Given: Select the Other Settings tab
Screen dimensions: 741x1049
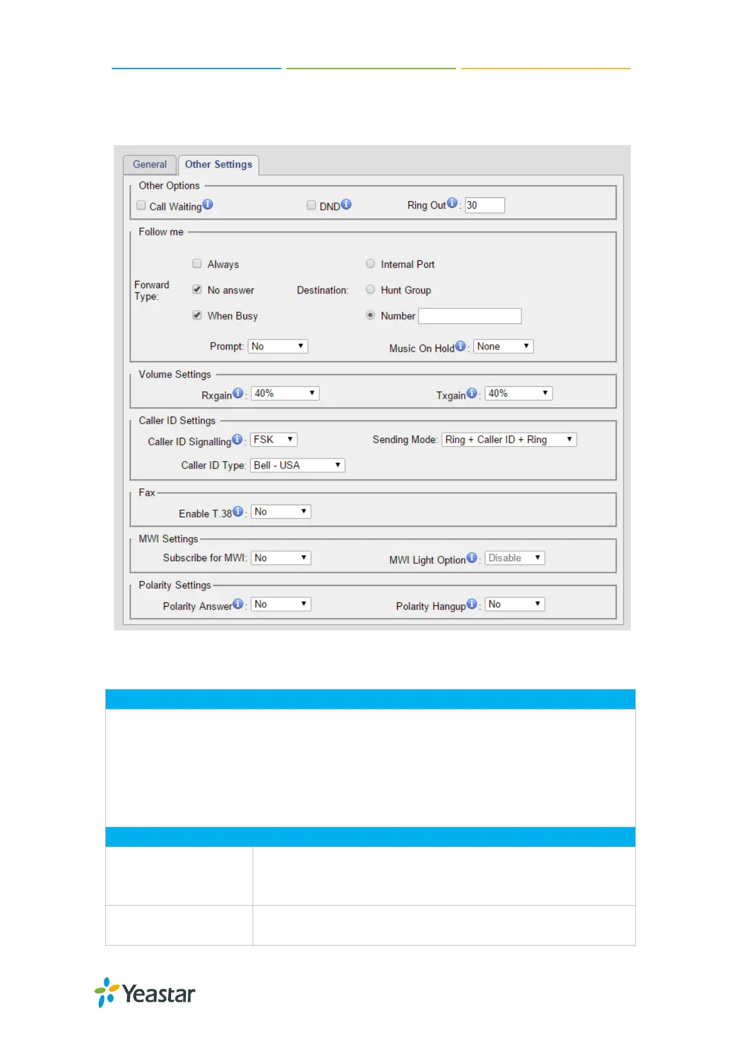Looking at the screenshot, I should click(218, 164).
